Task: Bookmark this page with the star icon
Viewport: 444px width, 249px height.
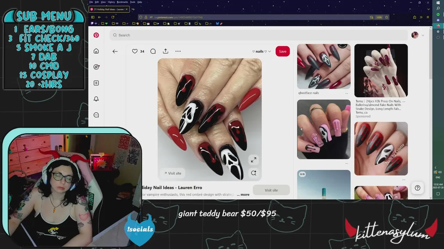Action: coord(386,17)
